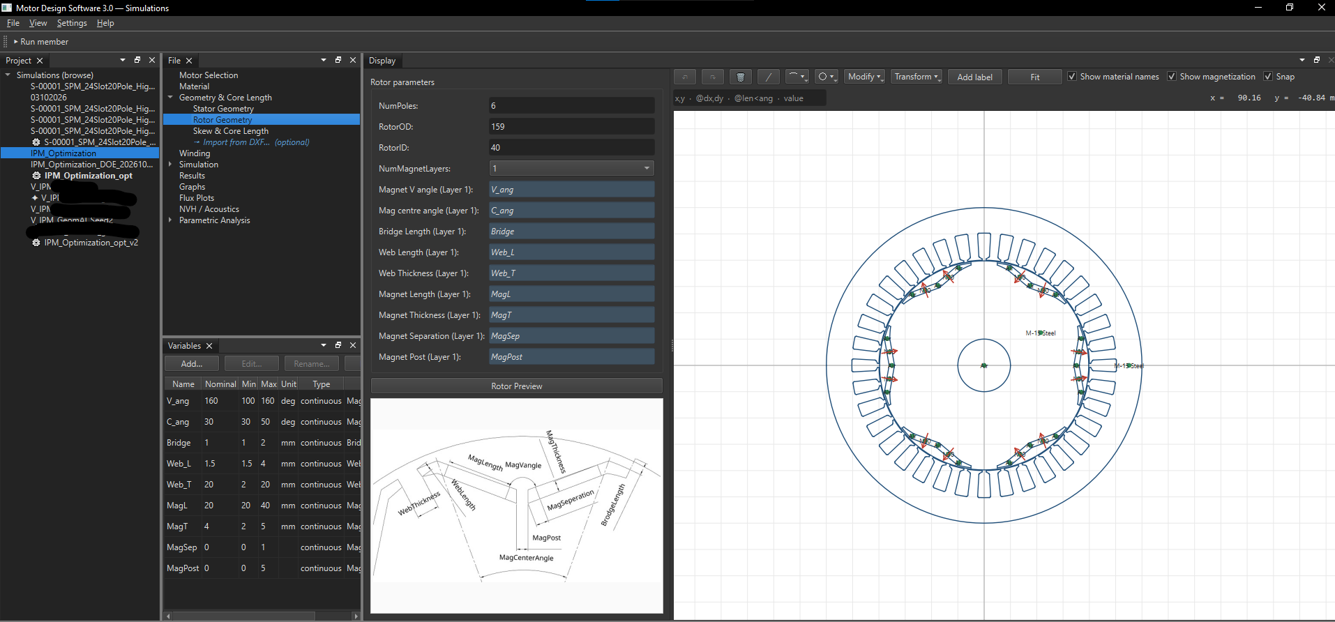Viewport: 1335px width, 622px height.
Task: Click the Fit view button
Action: coord(1035,77)
